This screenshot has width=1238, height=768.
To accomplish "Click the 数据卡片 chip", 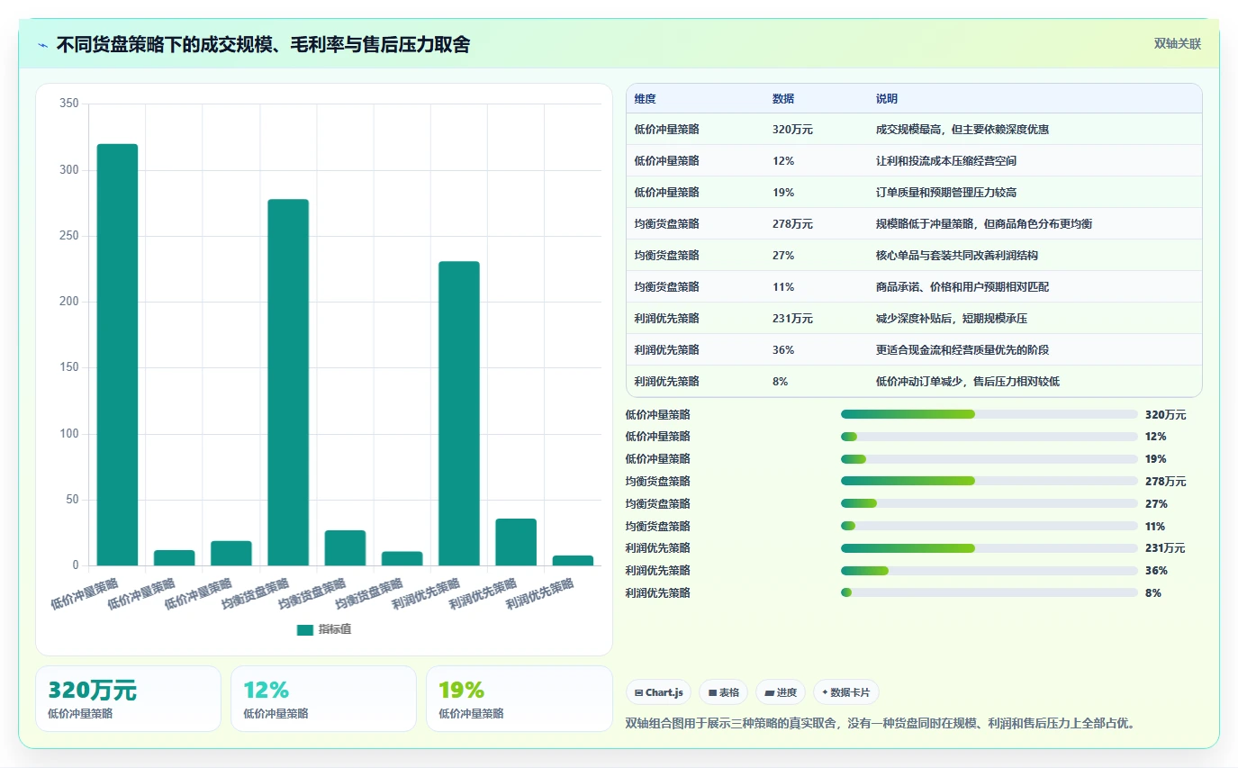I will [846, 692].
